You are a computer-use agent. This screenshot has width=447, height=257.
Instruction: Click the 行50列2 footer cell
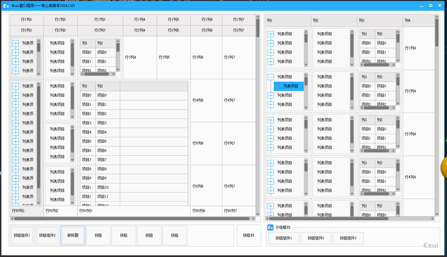pyautogui.click(x=60, y=211)
